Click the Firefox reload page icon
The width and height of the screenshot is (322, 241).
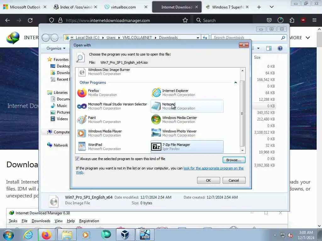click(30, 20)
